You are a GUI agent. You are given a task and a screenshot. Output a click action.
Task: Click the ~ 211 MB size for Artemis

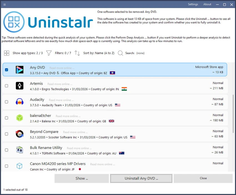tap(217, 88)
